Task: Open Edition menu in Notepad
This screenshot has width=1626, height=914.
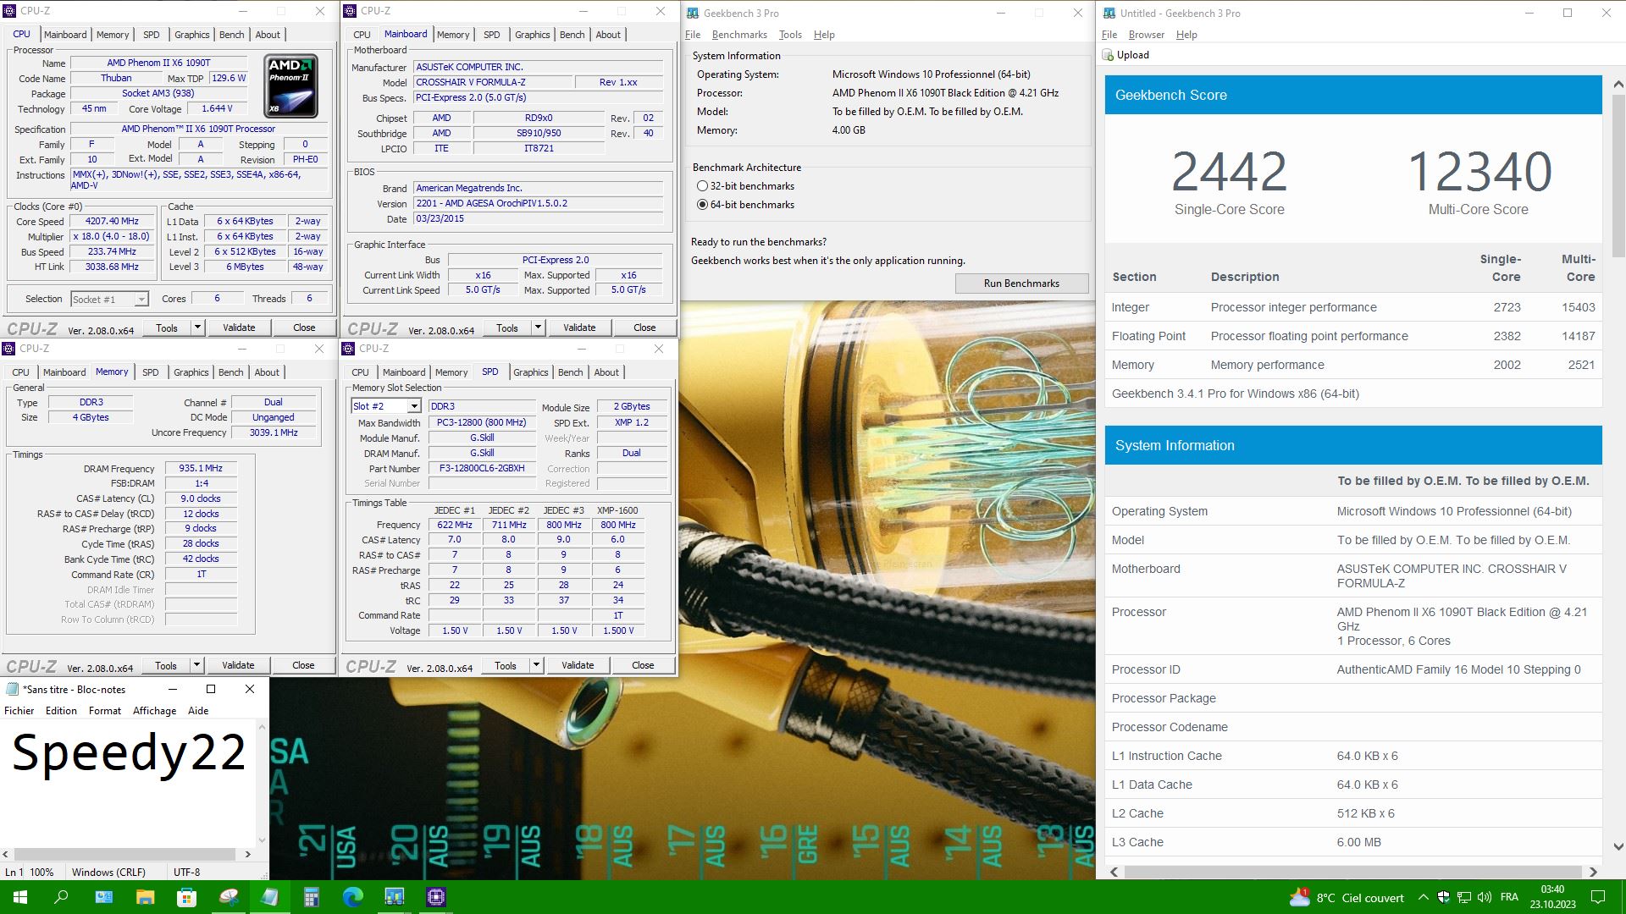Action: 61,711
